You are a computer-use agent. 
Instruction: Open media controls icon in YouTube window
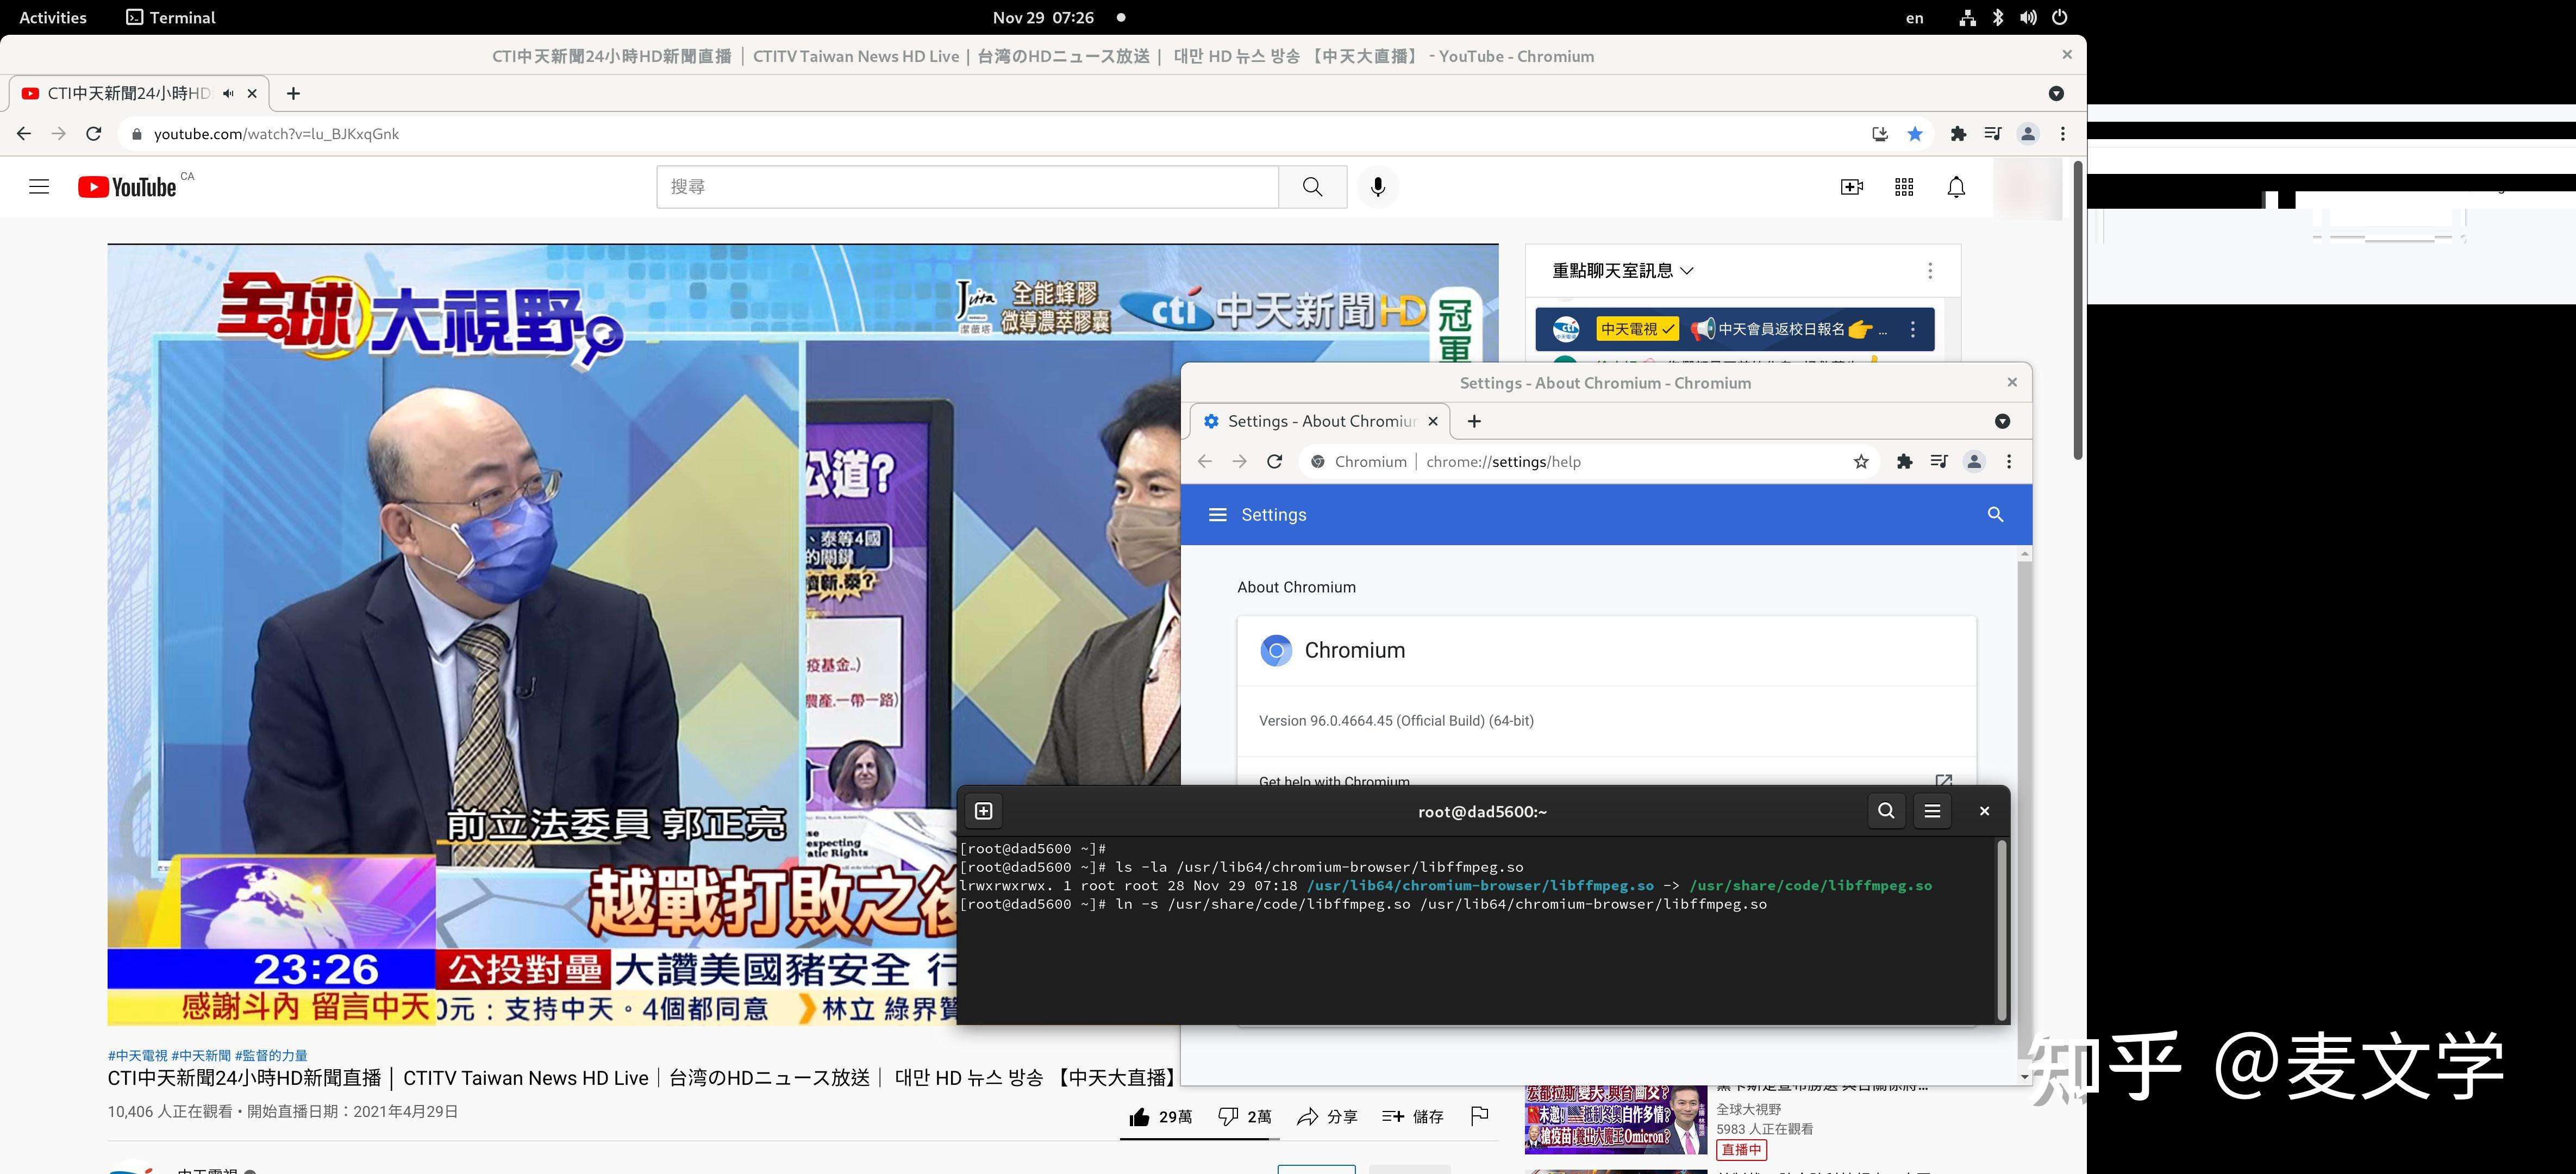click(1993, 134)
